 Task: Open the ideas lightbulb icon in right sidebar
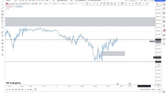[x=164, y=26]
